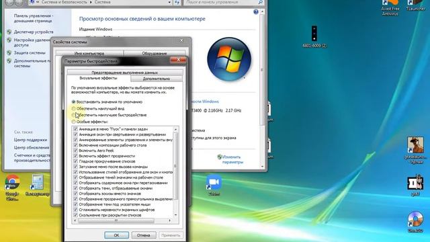Toggle 'Отображение прозрачного прямоугольника выделения' checkbox
The width and height of the screenshot is (430, 242).
coord(76,199)
